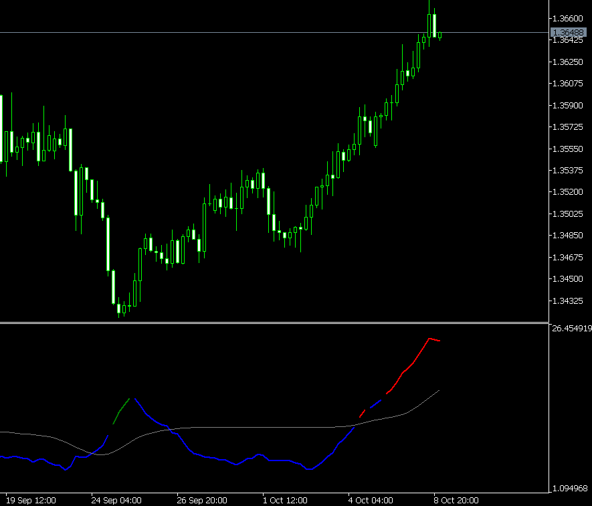The height and width of the screenshot is (506, 592).
Task: Click the 1.35550 price axis label
Action: 567,149
